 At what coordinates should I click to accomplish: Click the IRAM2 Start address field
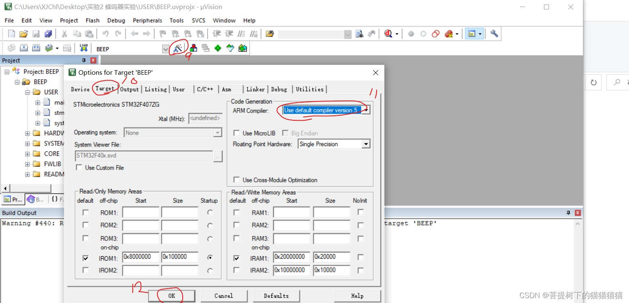coord(292,270)
